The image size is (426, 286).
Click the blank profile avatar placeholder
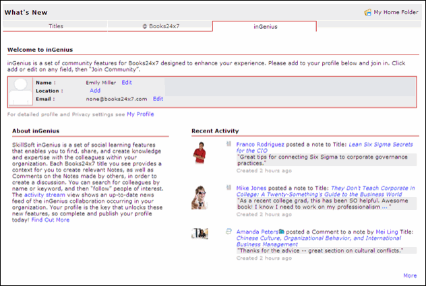coord(21,92)
